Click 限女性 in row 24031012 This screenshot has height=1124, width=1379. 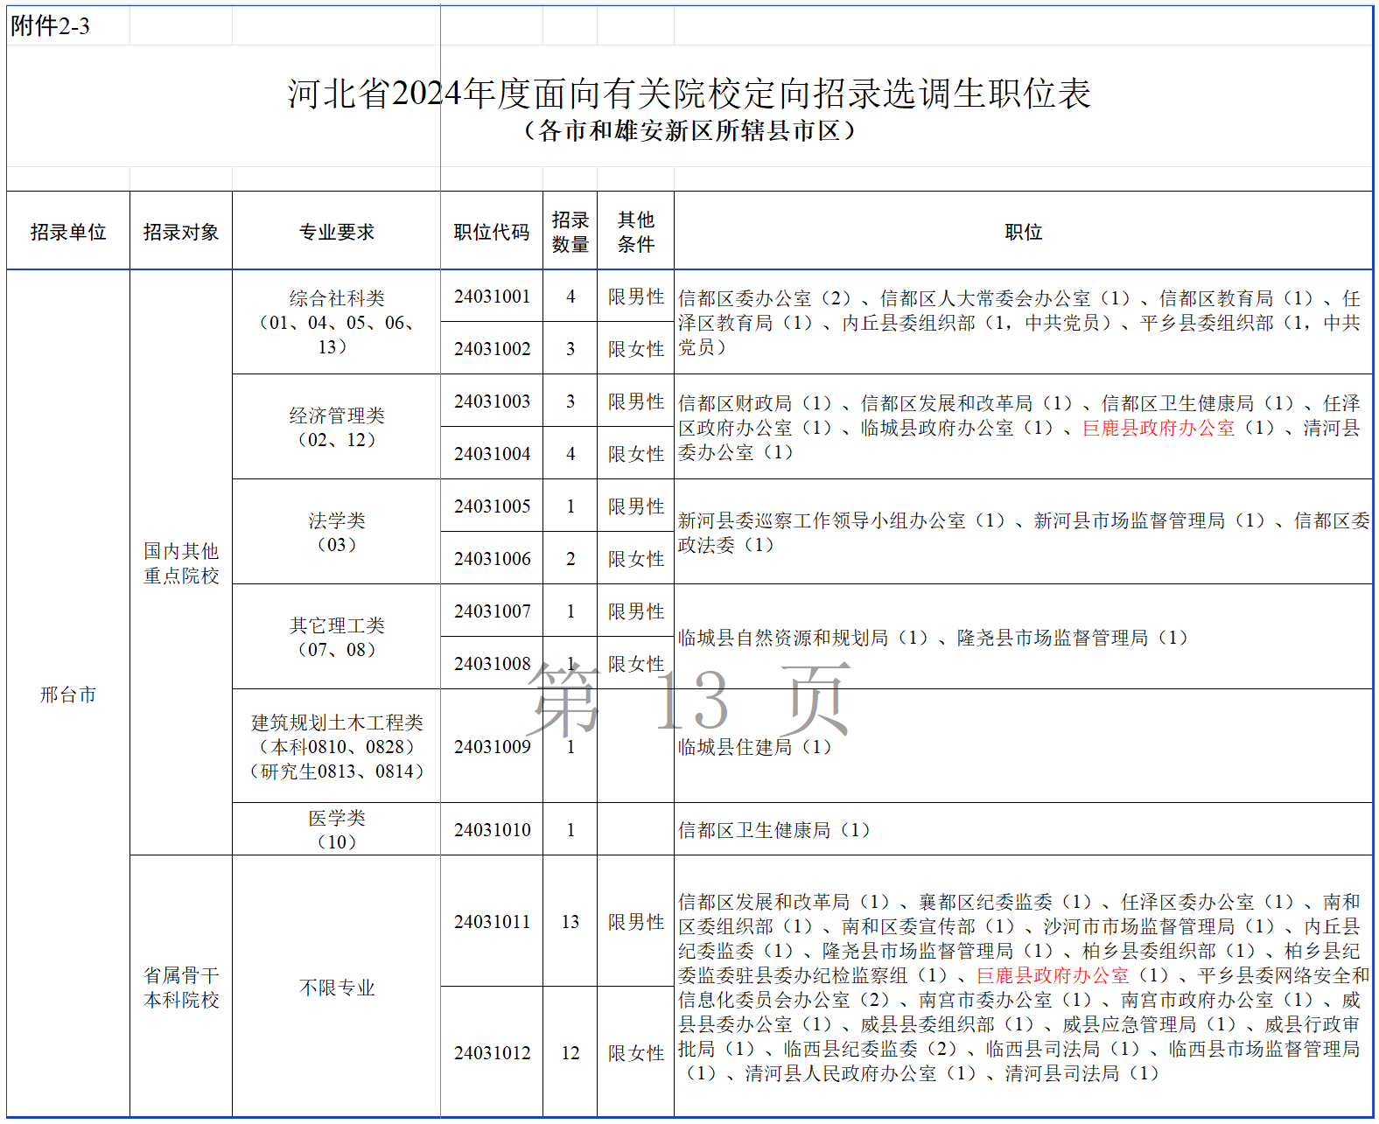636,1053
